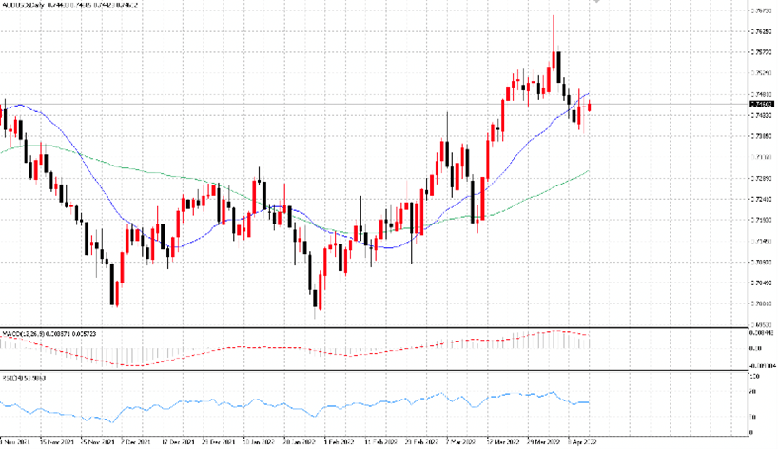The height and width of the screenshot is (449, 778).
Task: Click the topmost price scale label
Action: point(760,10)
